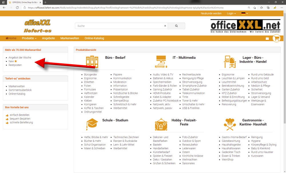Image resolution: width=286 pixels, height=173 pixels.
Task: Click the Lager - Büro desk icon
Action: coord(230,62)
